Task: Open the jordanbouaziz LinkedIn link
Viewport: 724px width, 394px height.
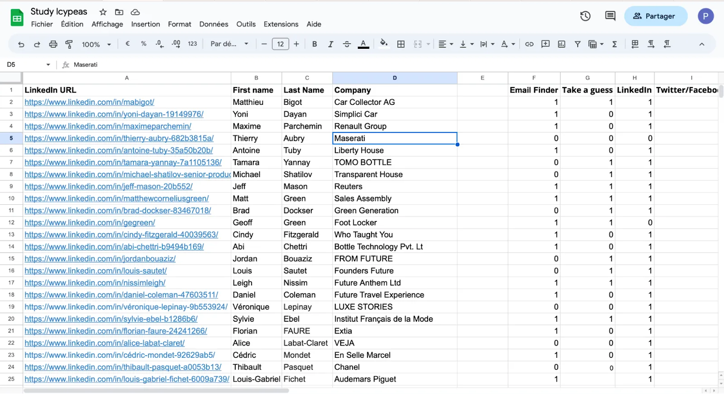Action: tap(100, 259)
